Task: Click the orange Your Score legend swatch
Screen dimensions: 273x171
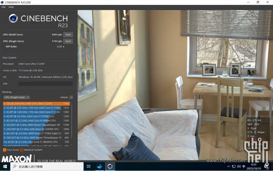Action: [x=4, y=150]
